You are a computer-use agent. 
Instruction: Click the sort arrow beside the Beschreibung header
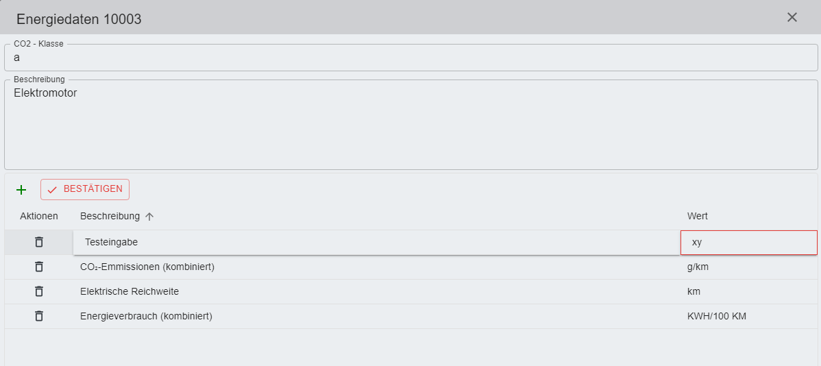(x=149, y=217)
